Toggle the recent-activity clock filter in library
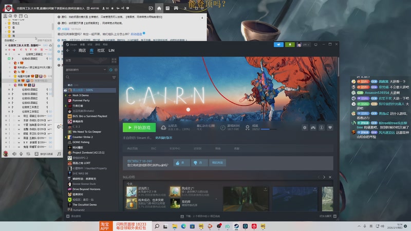Image resolution: width=411 pixels, height=231 pixels. [111, 70]
